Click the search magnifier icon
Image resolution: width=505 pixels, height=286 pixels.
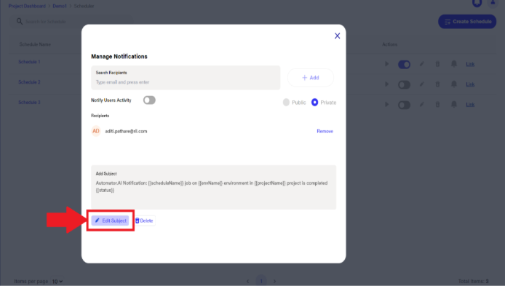click(x=20, y=22)
